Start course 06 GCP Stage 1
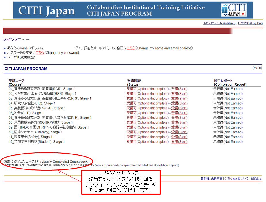The image size is (266, 202). (179, 113)
